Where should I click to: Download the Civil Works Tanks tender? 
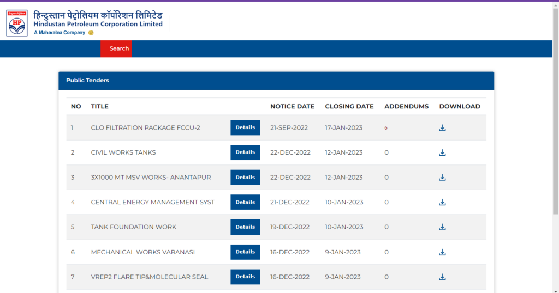[x=442, y=152]
